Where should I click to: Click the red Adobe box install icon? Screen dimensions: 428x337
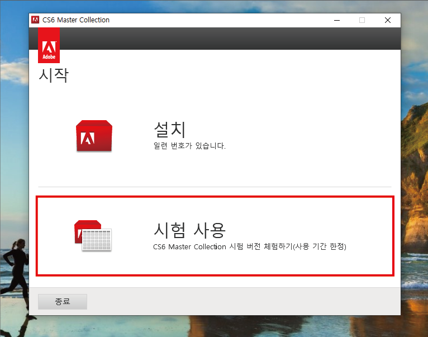[94, 136]
